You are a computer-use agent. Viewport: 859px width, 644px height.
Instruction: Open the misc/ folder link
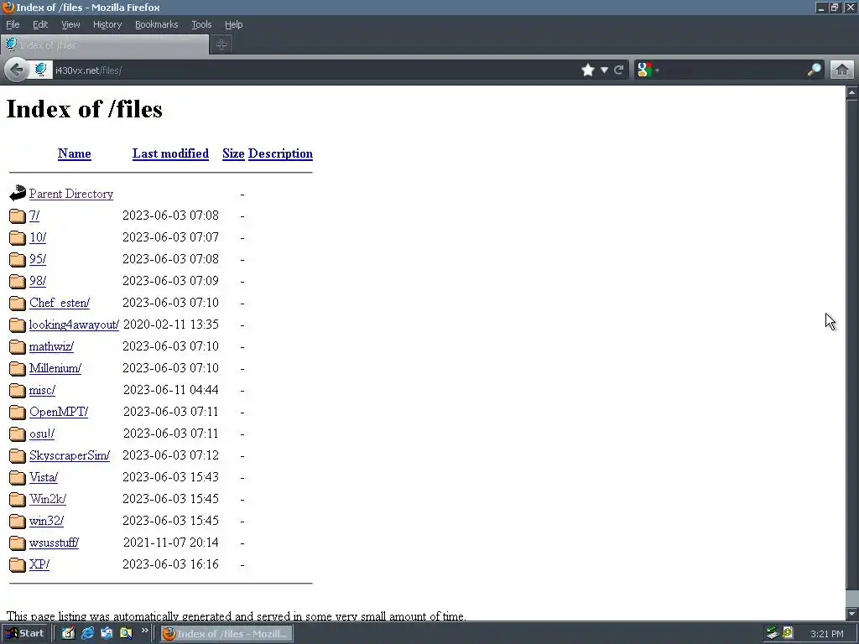pos(42,390)
